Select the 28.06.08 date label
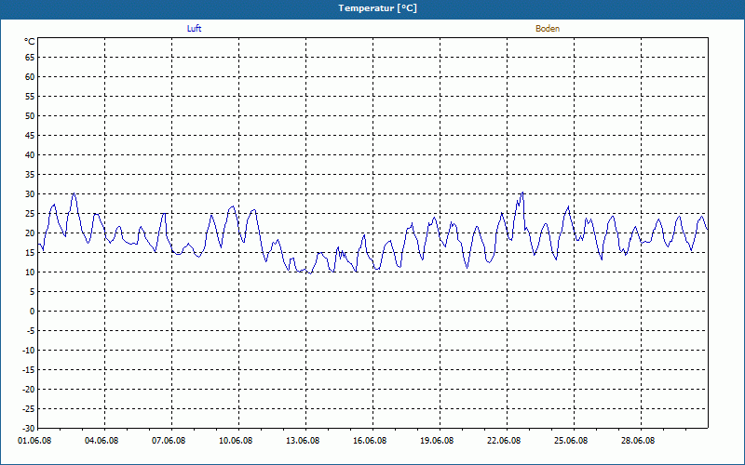 638,440
